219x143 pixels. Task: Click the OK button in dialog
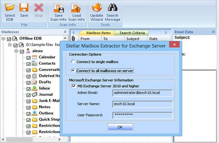pos(120,127)
